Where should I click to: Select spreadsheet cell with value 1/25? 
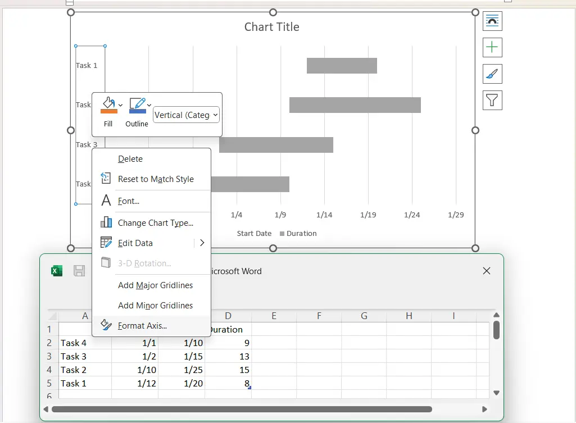tap(182, 370)
